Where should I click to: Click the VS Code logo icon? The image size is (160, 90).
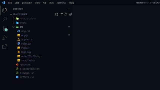[x=3, y=3]
